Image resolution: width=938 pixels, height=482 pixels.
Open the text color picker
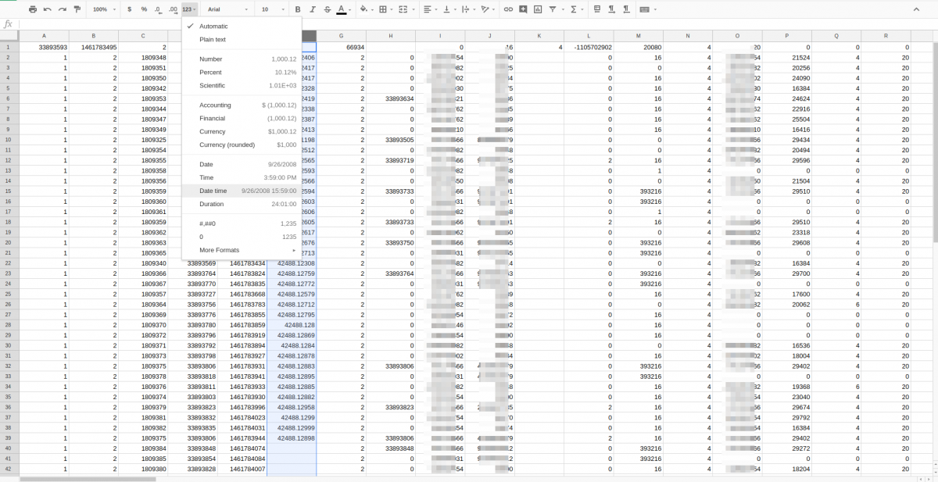click(x=341, y=9)
